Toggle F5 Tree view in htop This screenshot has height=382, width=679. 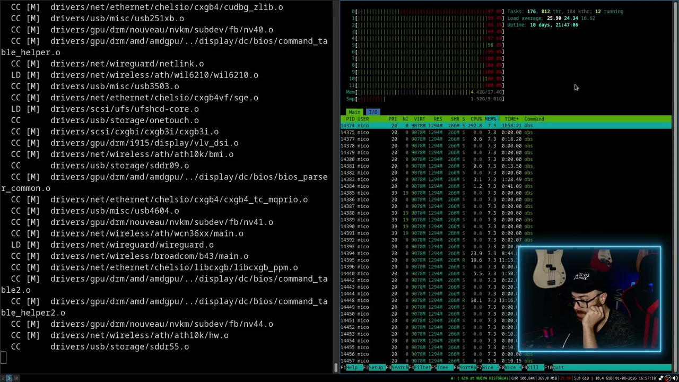[x=441, y=367]
